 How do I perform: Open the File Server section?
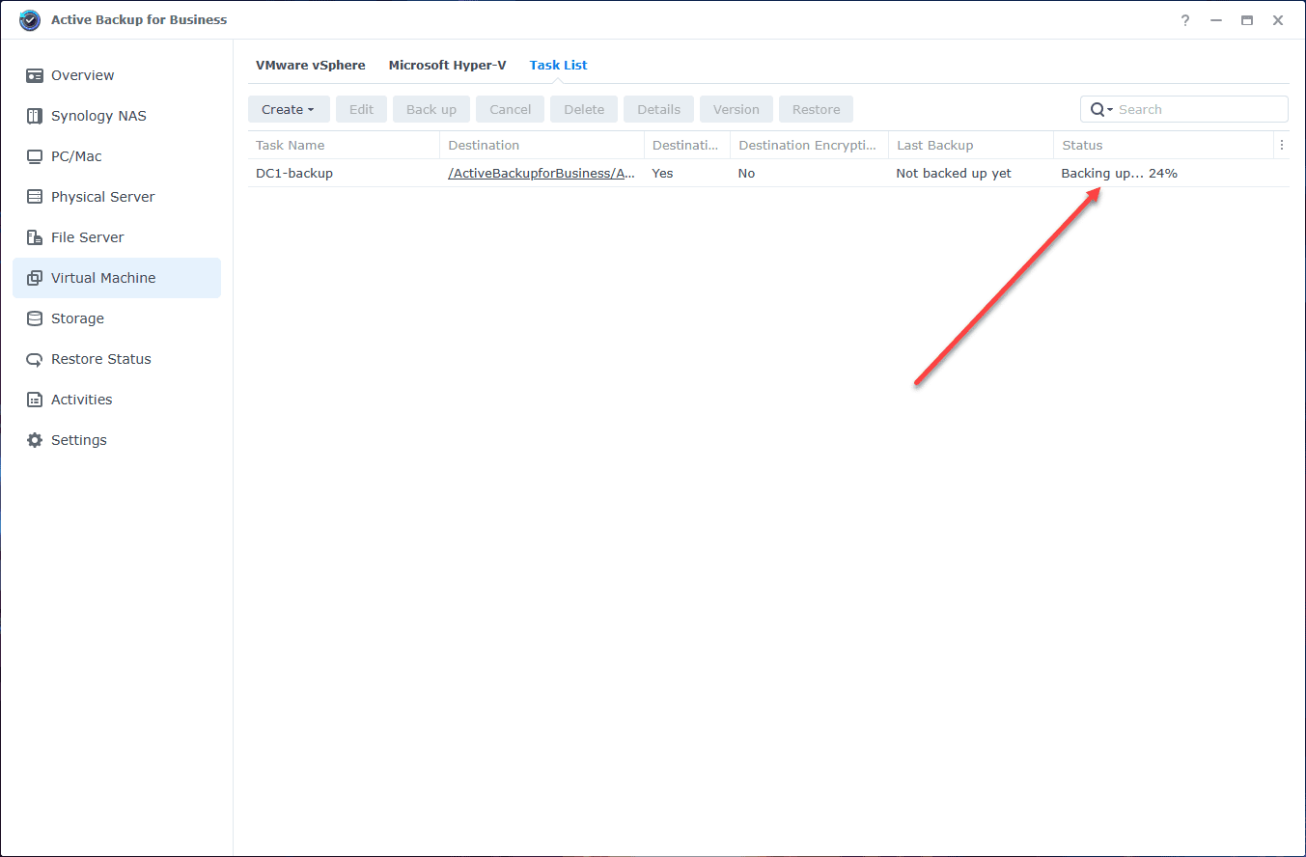tap(117, 237)
